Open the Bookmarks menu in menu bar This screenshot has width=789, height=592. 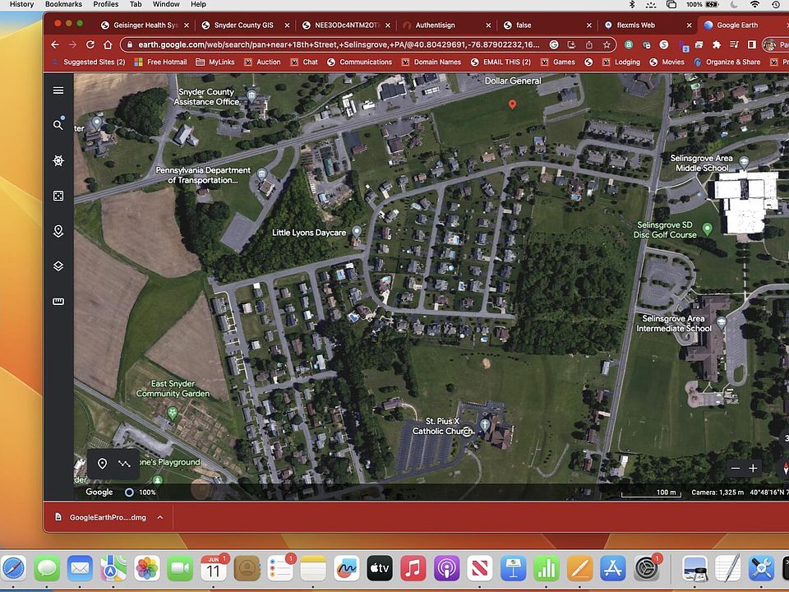tap(63, 4)
